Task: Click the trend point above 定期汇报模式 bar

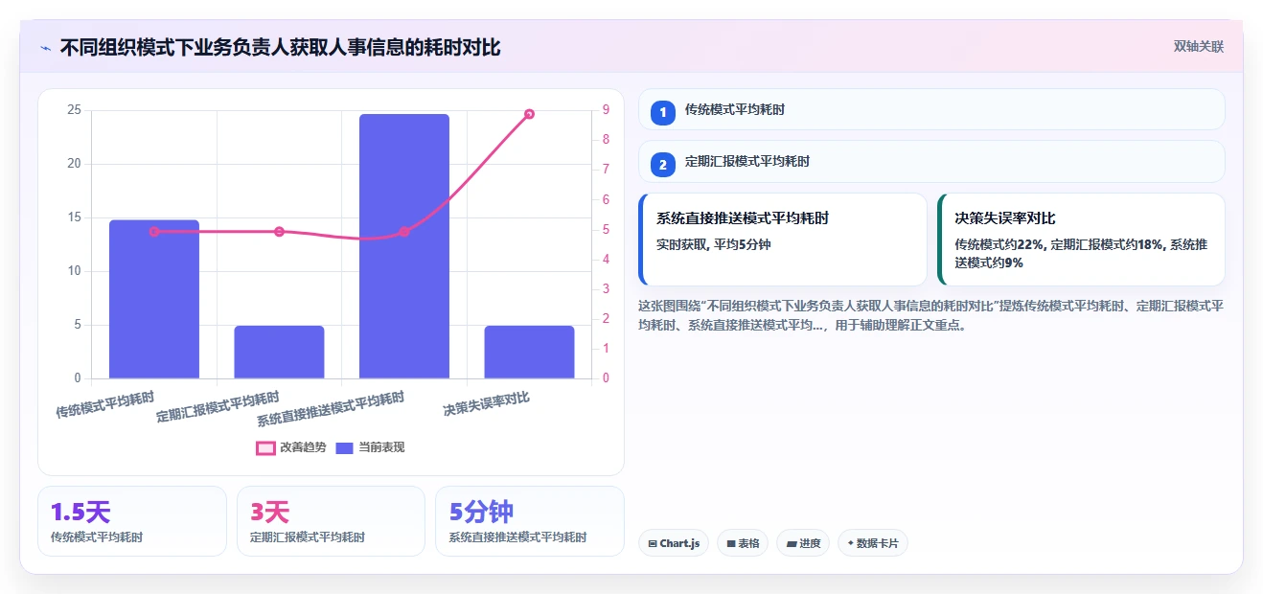Action: point(279,231)
